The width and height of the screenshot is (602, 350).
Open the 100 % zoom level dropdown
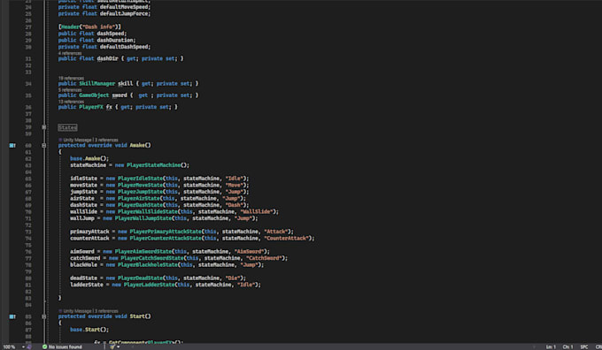(23, 346)
